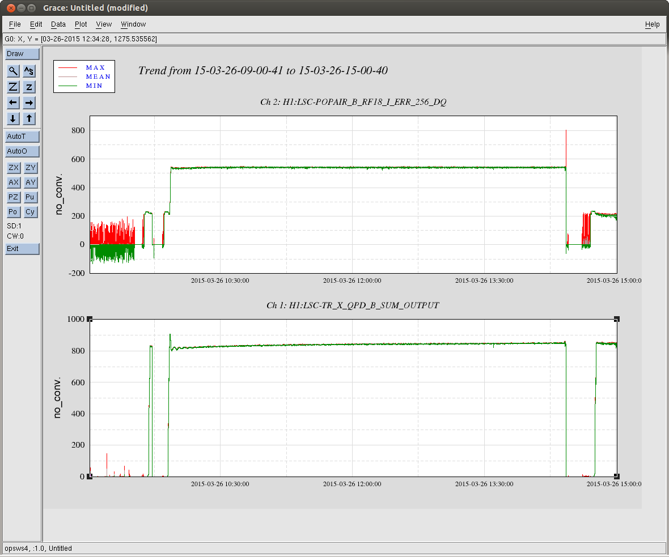Click the Exit button
This screenshot has width=669, height=557.
tap(22, 249)
